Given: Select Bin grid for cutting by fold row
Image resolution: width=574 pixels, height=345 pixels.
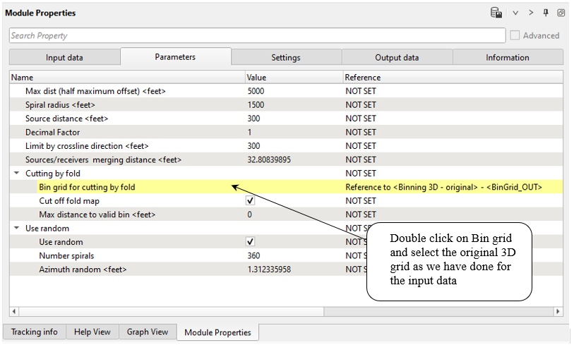Looking at the screenshot, I should 87,187.
